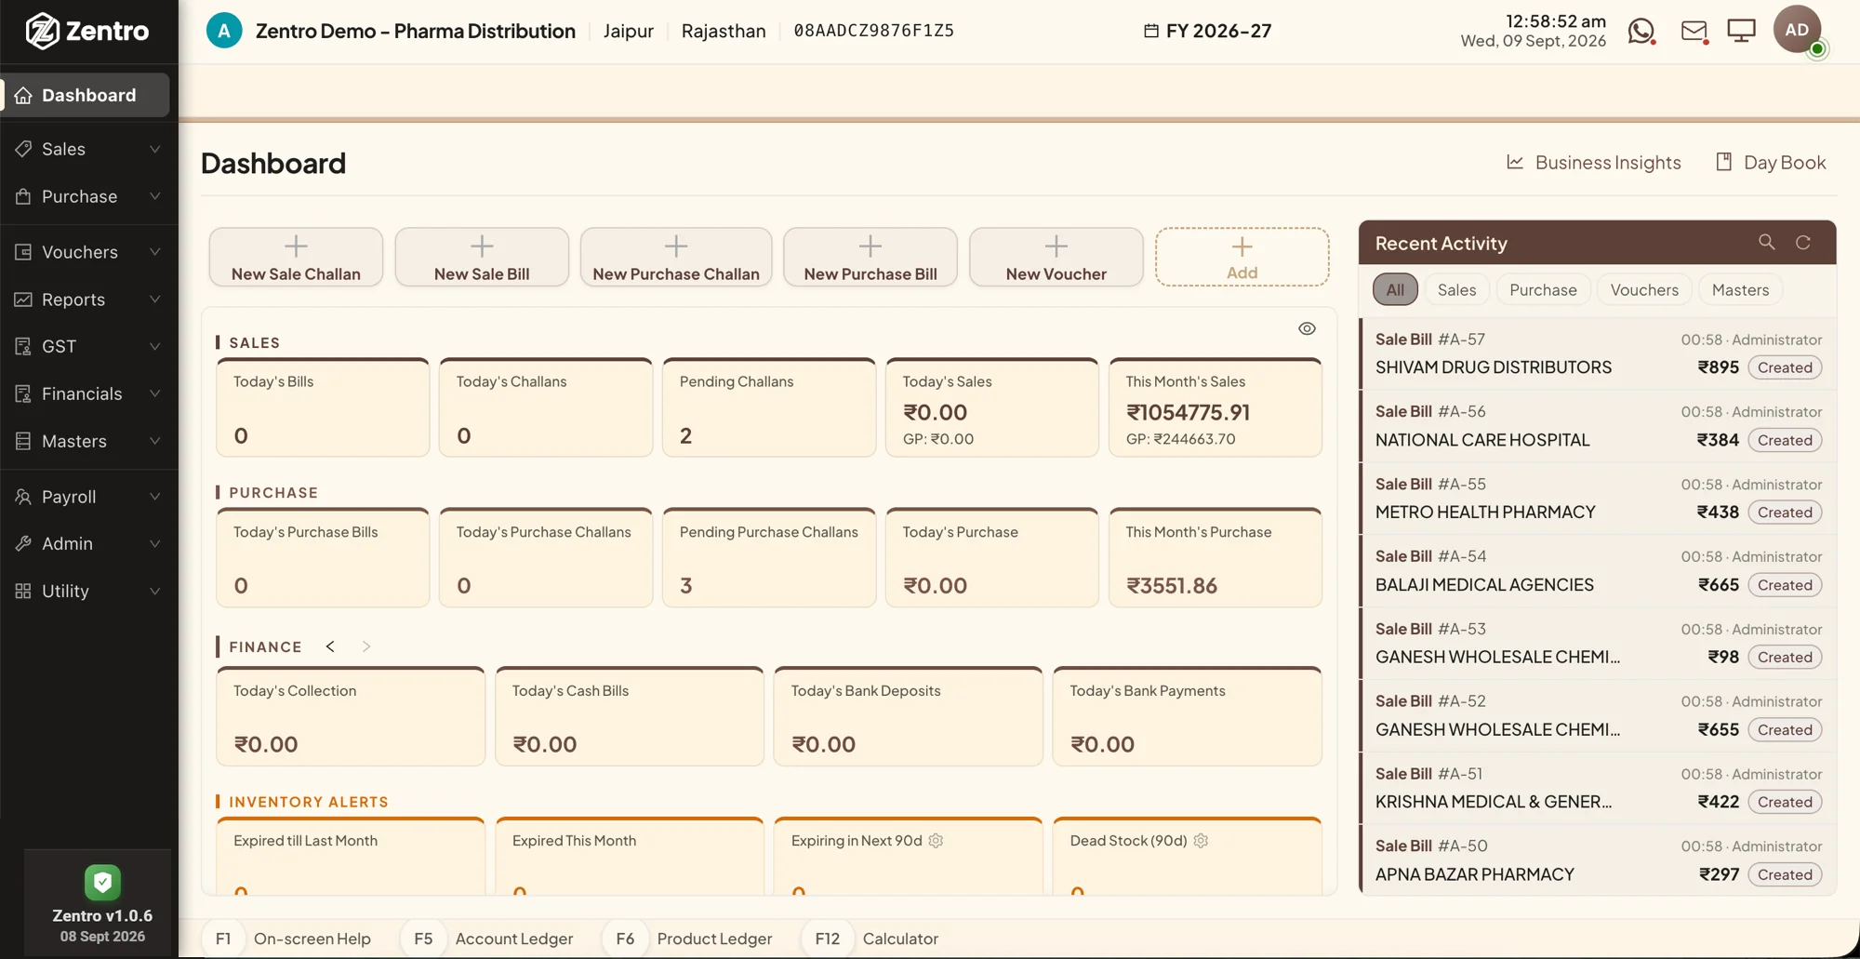Create a New Sale Challan
The width and height of the screenshot is (1860, 959).
[x=296, y=257]
